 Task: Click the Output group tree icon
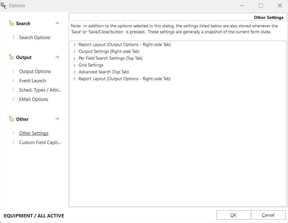[x=11, y=57]
